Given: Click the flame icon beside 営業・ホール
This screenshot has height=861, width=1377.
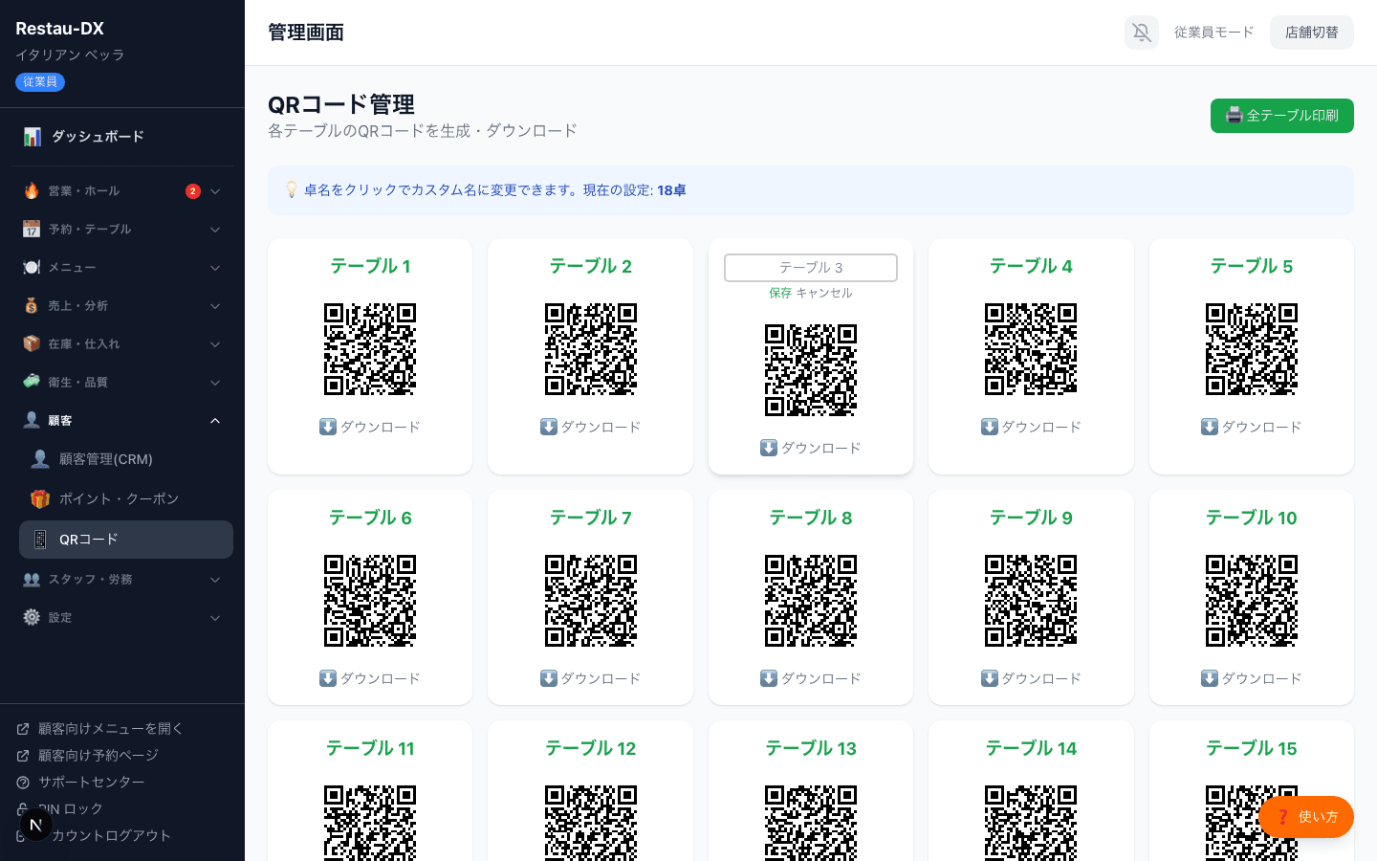Looking at the screenshot, I should point(32,191).
